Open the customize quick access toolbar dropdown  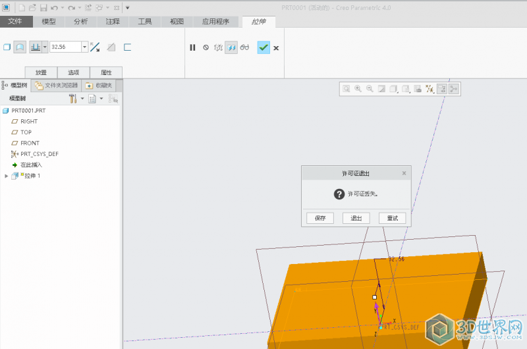[127, 8]
